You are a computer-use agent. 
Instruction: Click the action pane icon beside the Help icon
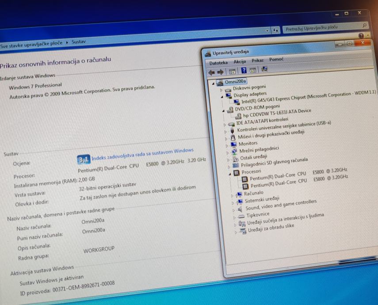(252, 70)
